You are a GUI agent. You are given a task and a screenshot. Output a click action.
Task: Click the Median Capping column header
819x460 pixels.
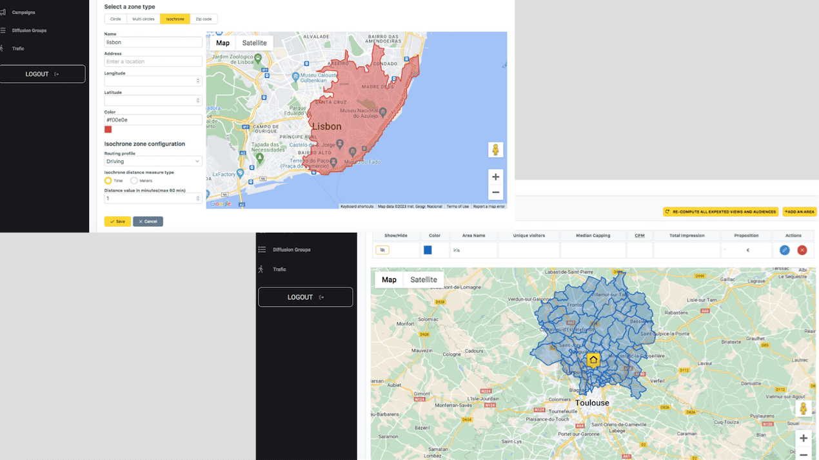593,235
